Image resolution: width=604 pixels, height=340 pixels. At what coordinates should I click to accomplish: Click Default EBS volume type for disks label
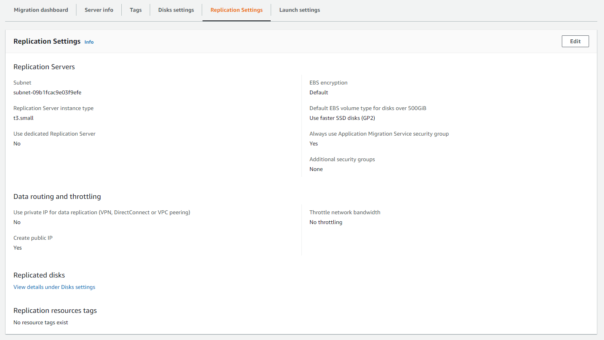pyautogui.click(x=368, y=108)
